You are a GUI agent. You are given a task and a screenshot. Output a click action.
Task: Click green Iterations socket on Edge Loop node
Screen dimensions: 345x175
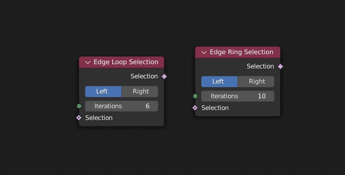coord(79,106)
